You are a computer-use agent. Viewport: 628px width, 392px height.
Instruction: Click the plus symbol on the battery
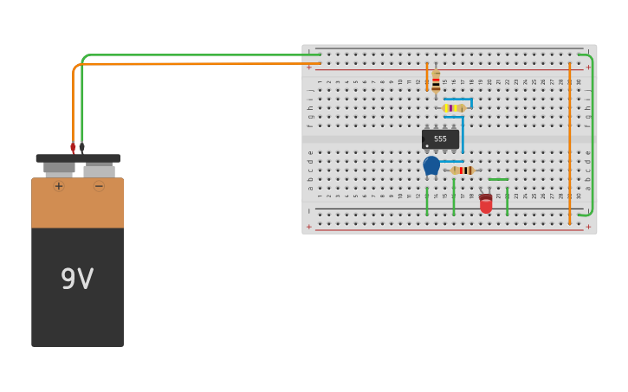[x=59, y=186]
